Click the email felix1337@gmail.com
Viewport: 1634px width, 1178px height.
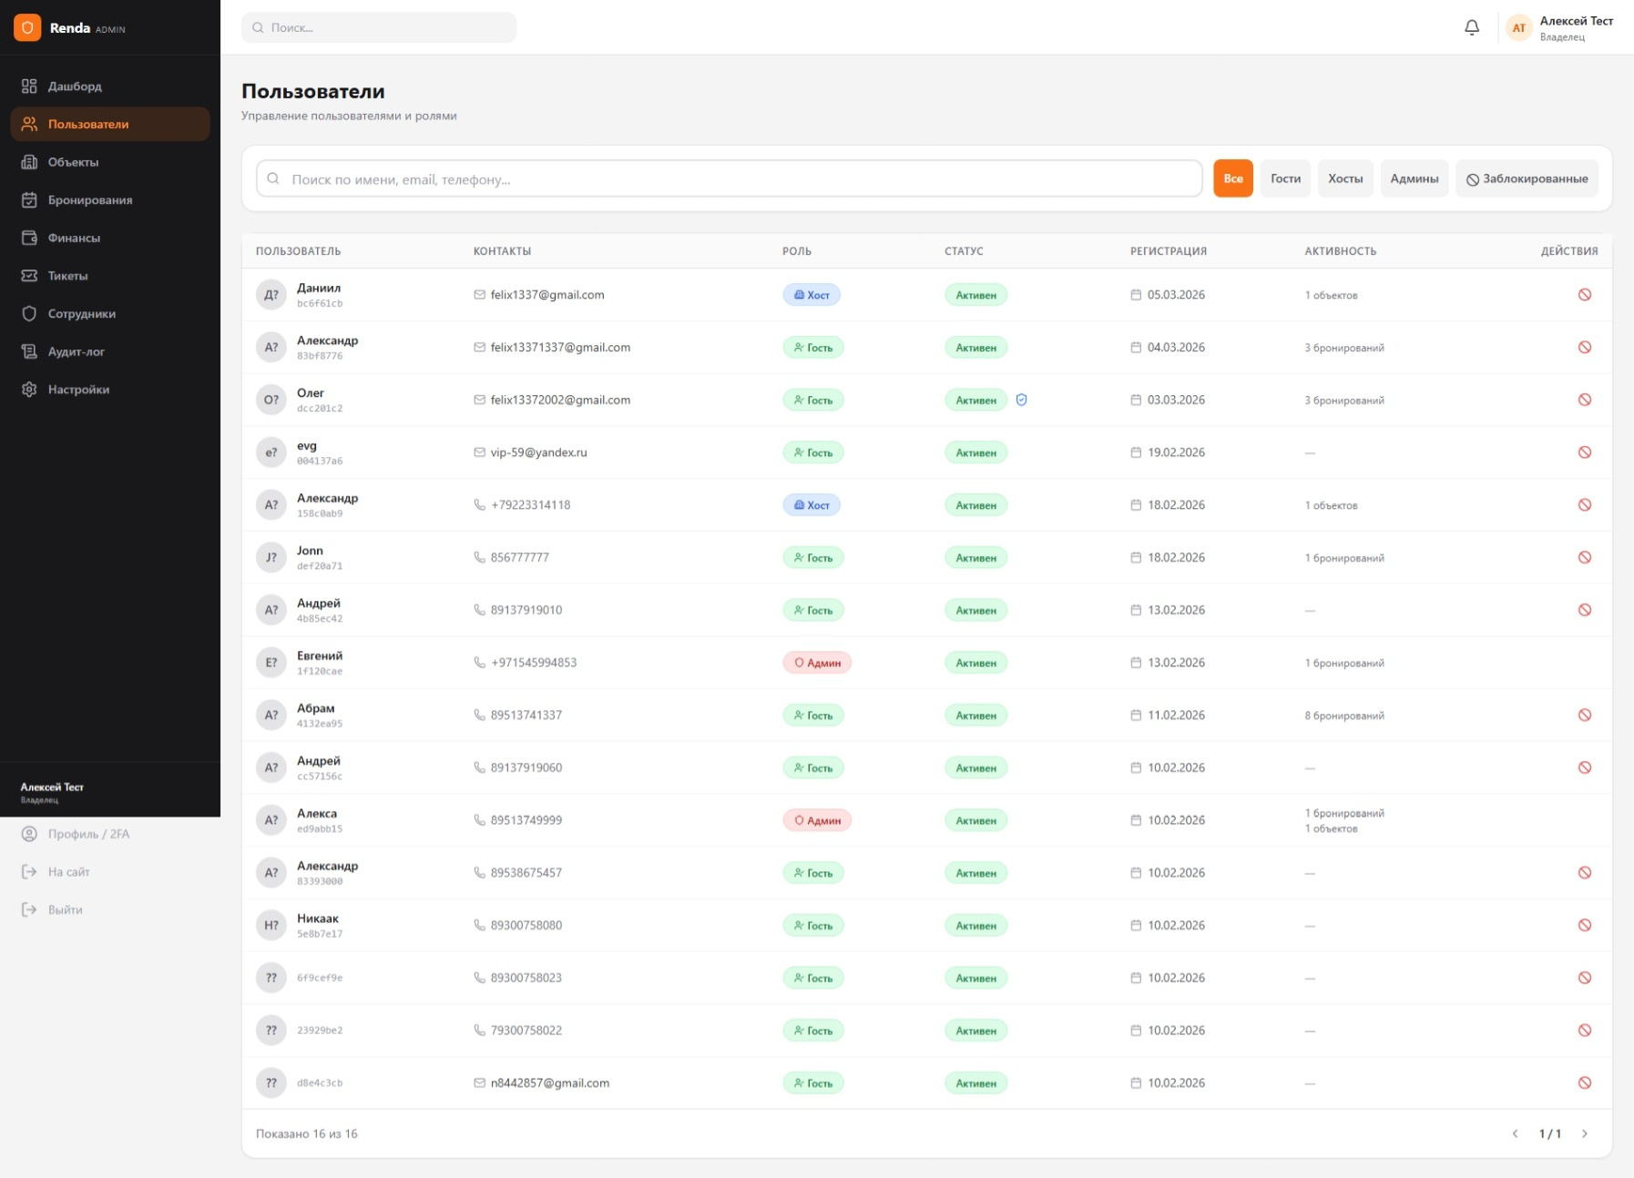(x=547, y=295)
